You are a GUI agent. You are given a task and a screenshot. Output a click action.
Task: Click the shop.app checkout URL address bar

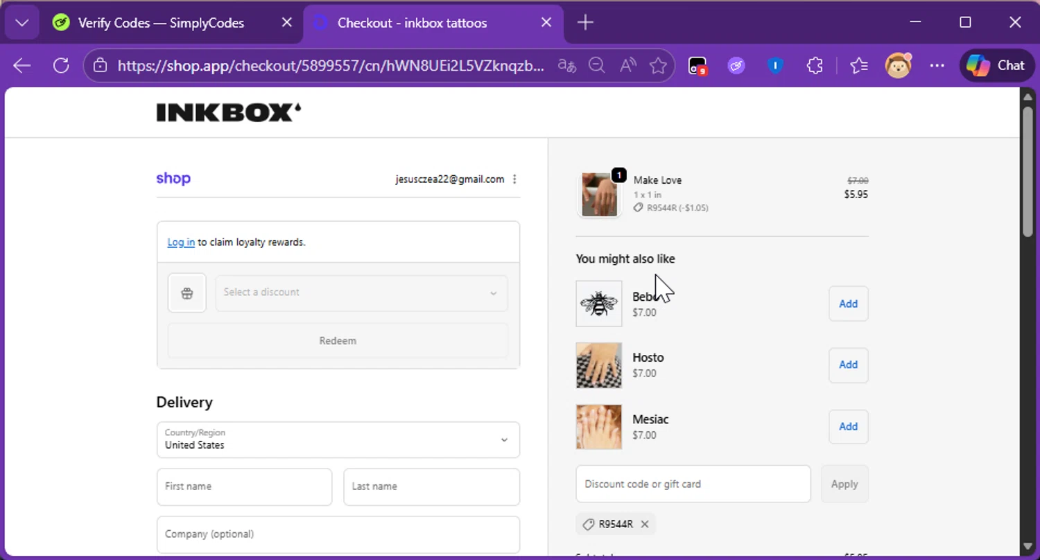pos(331,66)
